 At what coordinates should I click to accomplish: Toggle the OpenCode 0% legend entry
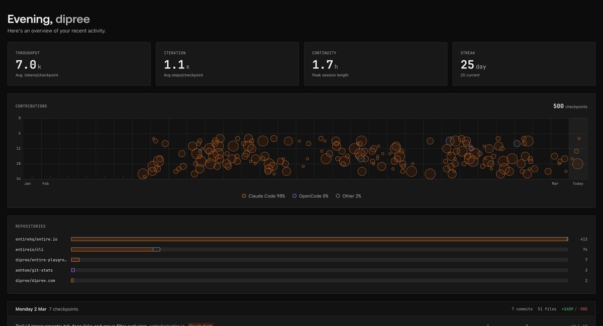coord(310,196)
